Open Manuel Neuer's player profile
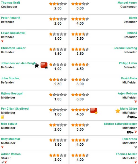This screenshot has height=164, width=138. [127, 2]
